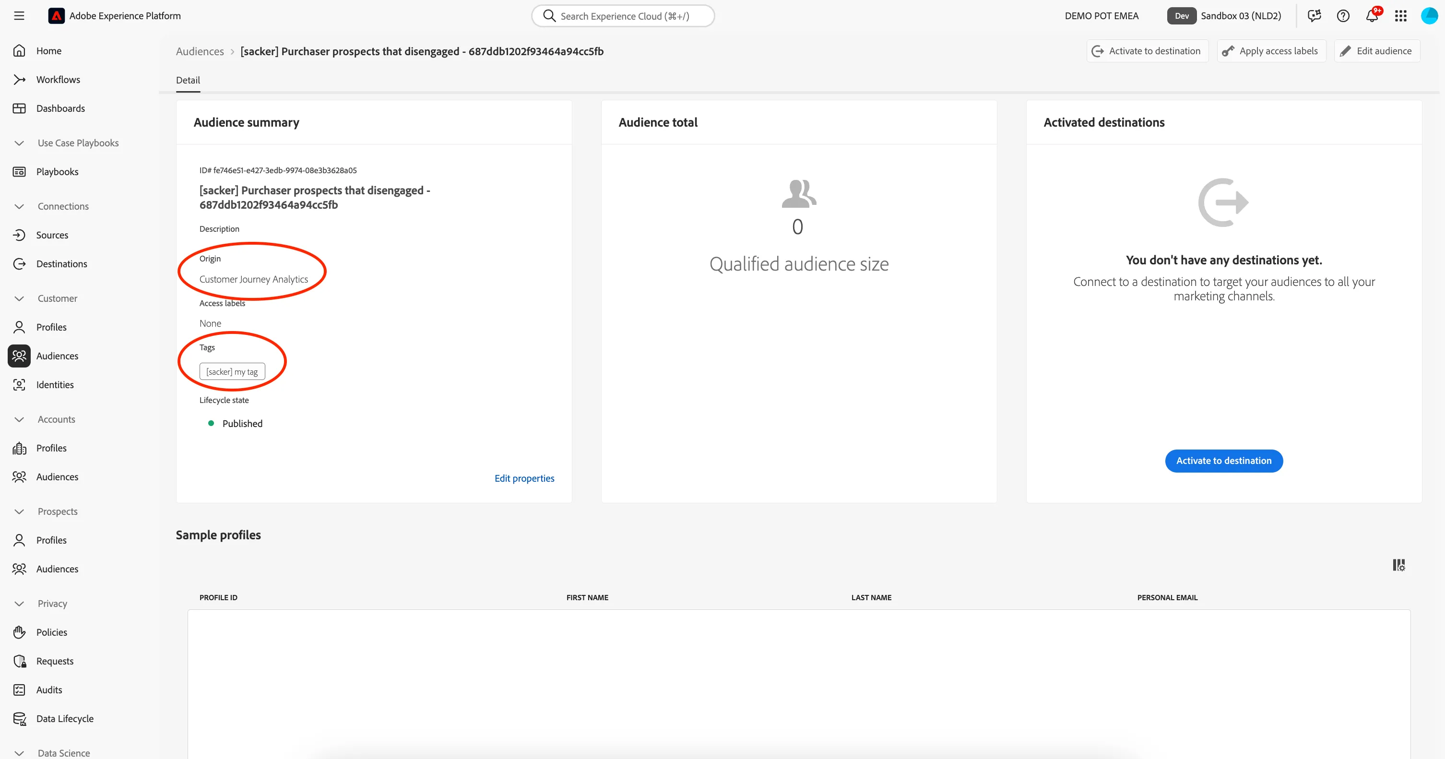
Task: Click the Adobe Experience Platform logo
Action: [x=56, y=16]
